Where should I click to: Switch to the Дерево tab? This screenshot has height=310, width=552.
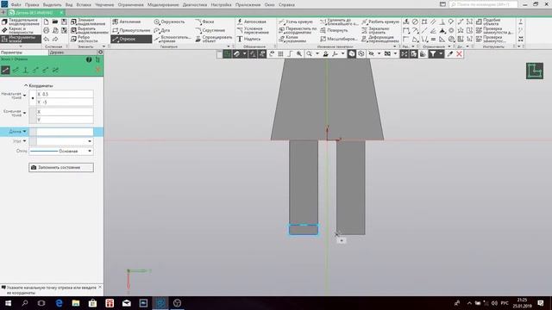tap(72, 53)
